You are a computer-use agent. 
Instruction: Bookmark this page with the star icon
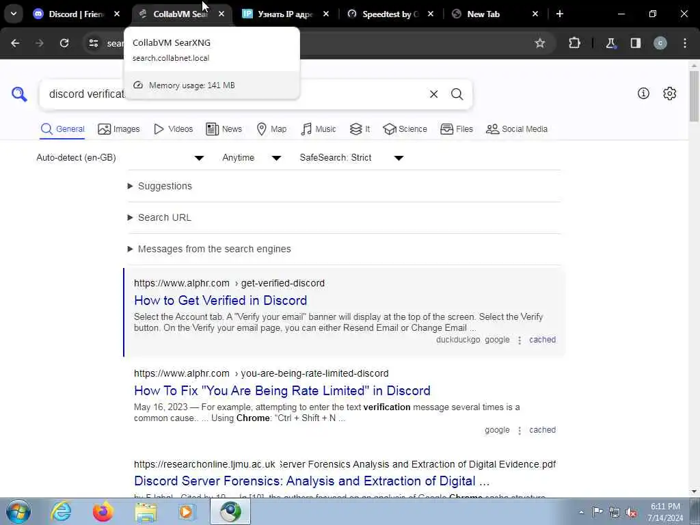pos(540,43)
